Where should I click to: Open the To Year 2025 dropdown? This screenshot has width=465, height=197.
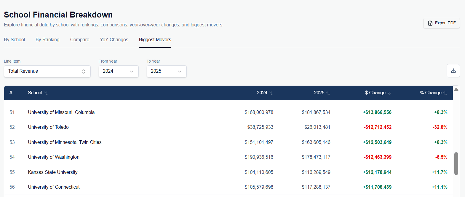167,72
